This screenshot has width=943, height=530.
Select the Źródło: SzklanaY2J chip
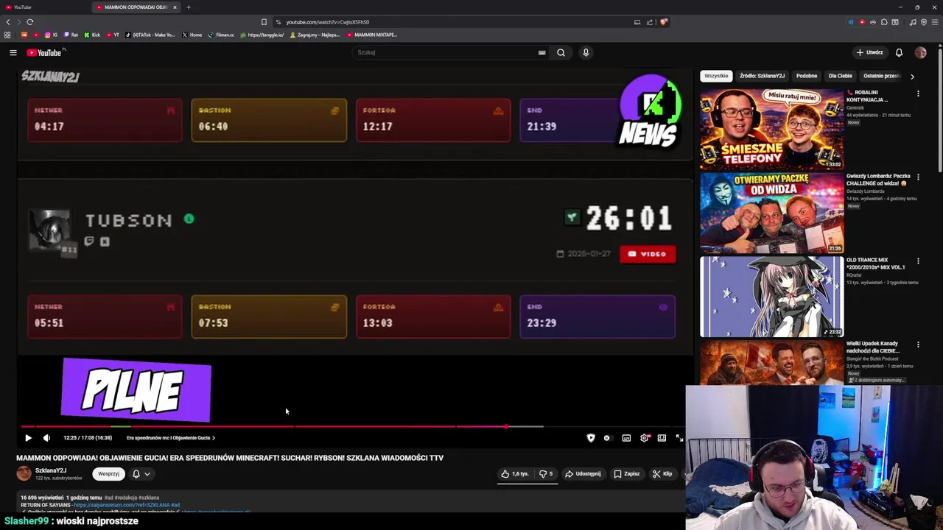point(762,76)
